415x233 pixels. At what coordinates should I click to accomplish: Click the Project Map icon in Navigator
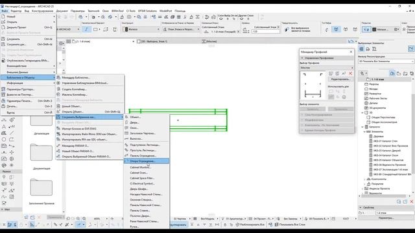tap(392, 73)
